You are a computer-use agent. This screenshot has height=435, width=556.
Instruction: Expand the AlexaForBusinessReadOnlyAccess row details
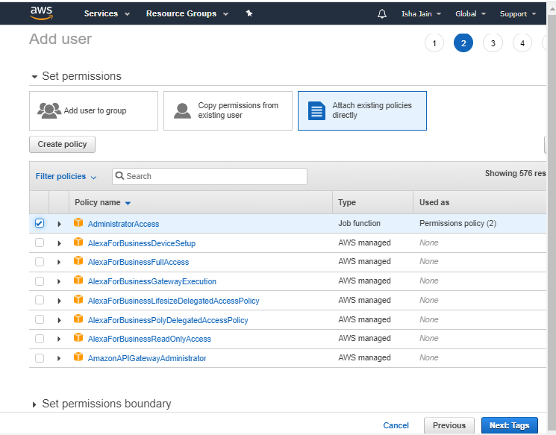coord(59,339)
